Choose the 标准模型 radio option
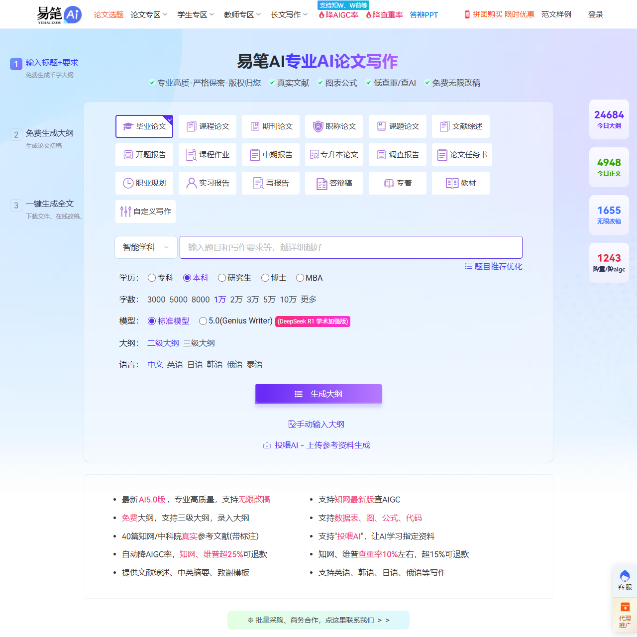637x637 pixels. pyautogui.click(x=152, y=321)
